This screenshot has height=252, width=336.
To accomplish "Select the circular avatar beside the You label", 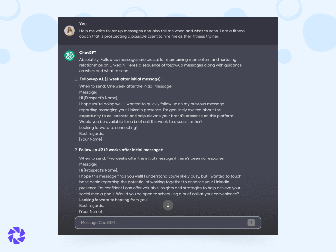I will (69, 31).
